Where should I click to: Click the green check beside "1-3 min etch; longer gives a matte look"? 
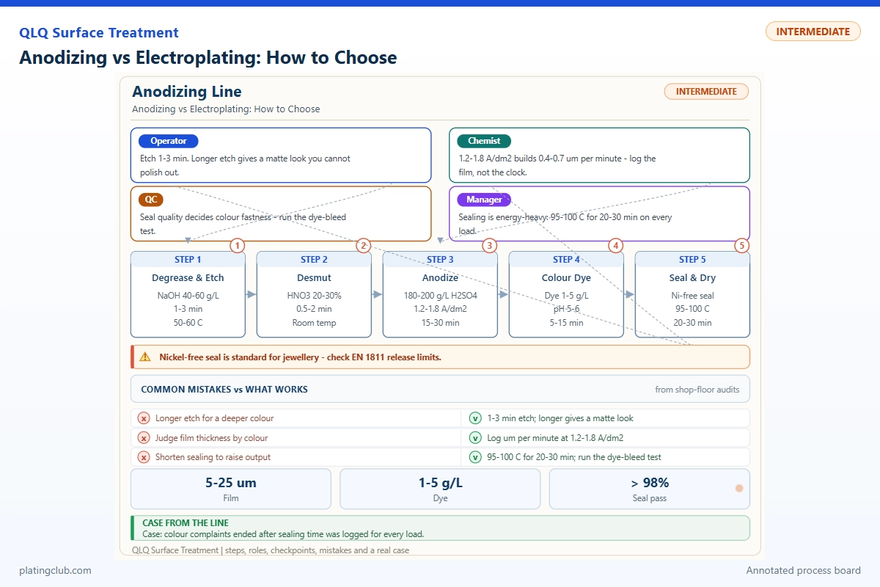pyautogui.click(x=475, y=418)
